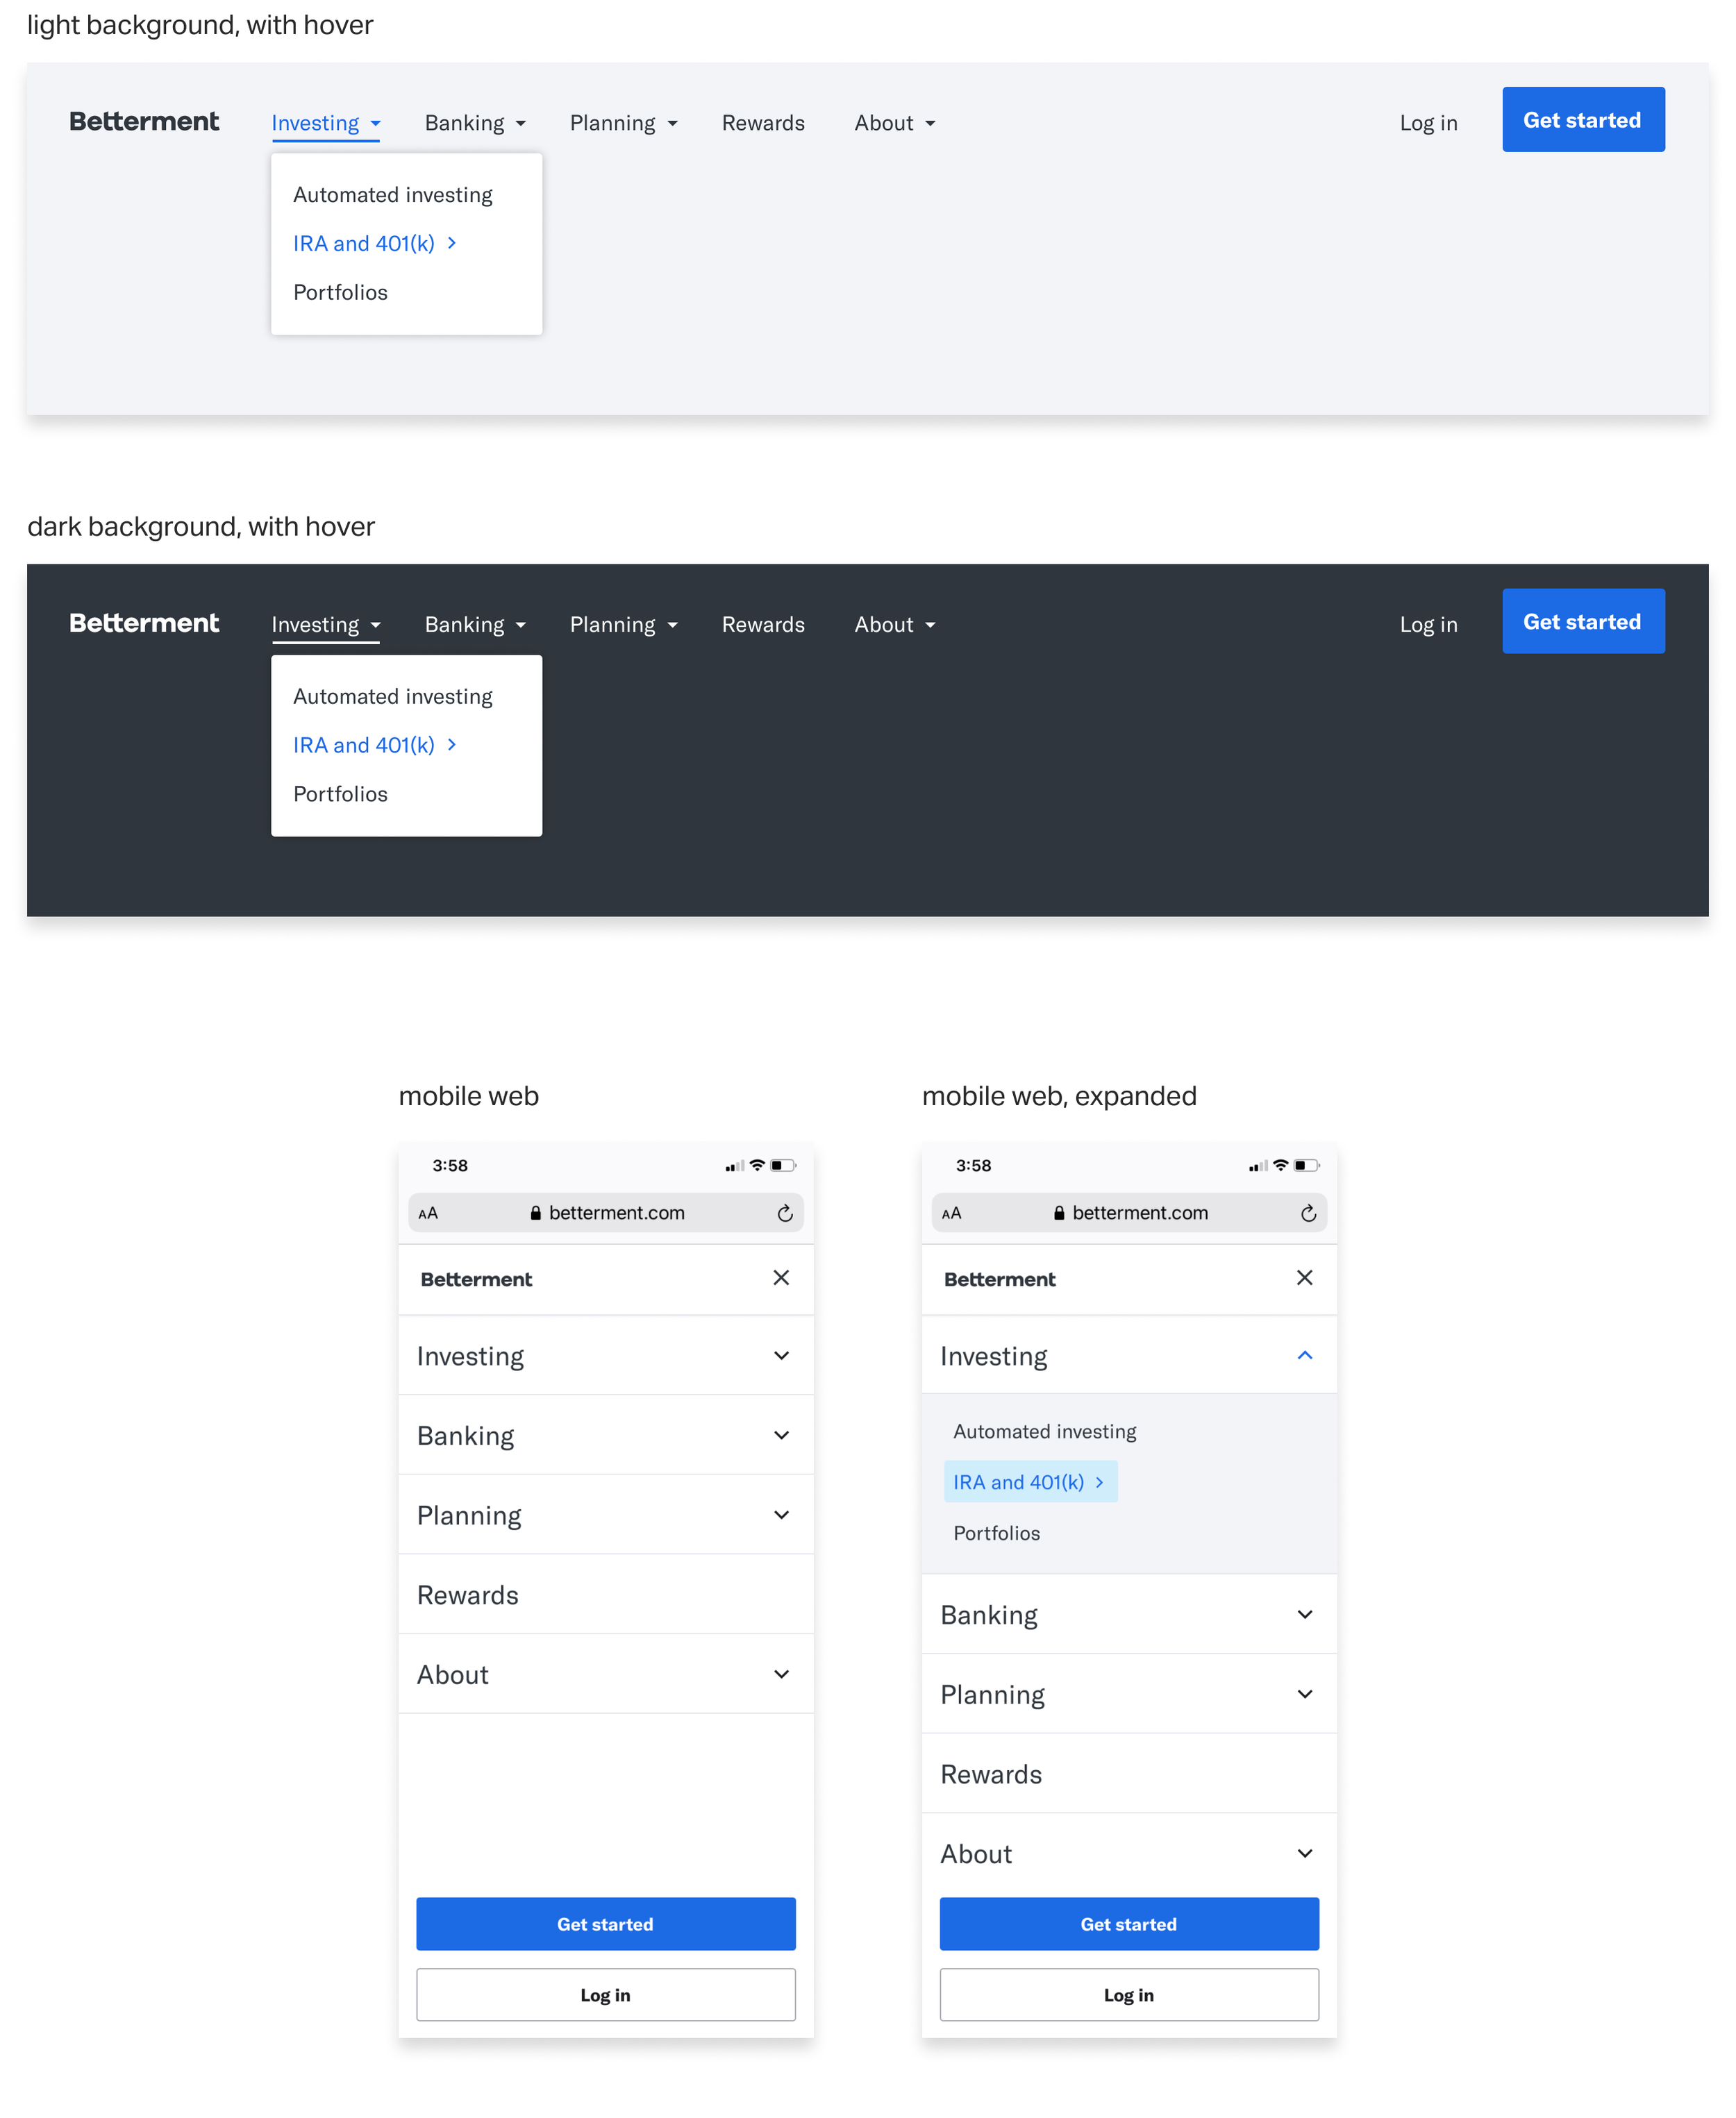Tap AA text size icon in expanded mobile browser
Screen dimensions: 1736x2118
(951, 1213)
